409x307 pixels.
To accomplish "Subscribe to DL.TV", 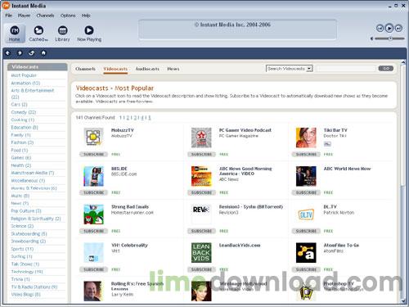I will (306, 231).
